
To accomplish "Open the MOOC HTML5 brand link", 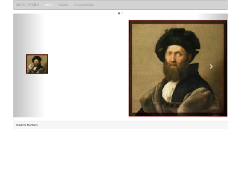I will (x=28, y=5).
